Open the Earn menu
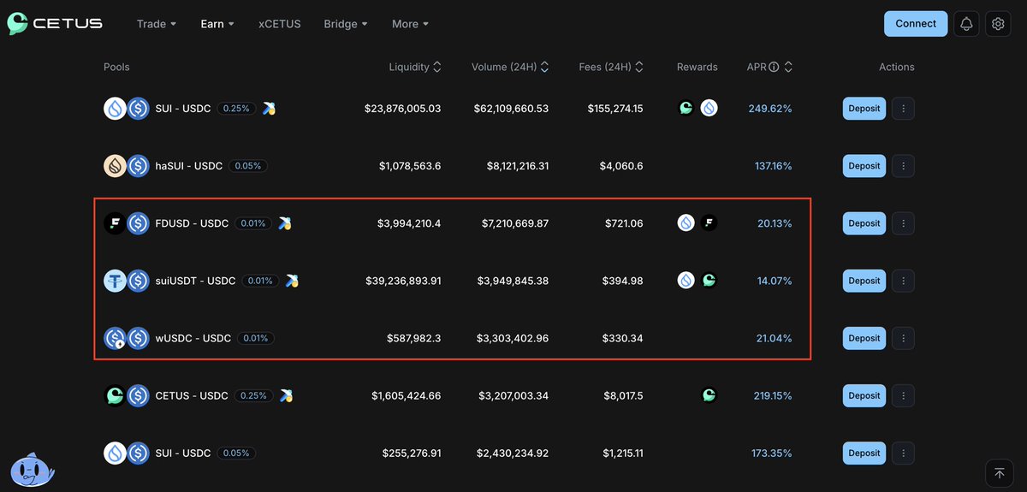The width and height of the screenshot is (1027, 492). click(217, 24)
